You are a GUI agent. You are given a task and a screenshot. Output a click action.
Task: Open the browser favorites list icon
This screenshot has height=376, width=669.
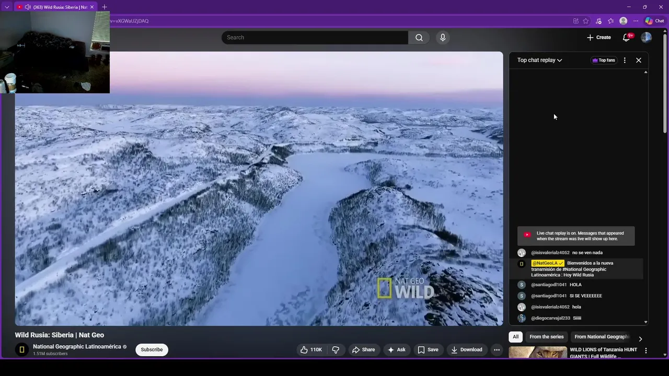click(x=610, y=21)
